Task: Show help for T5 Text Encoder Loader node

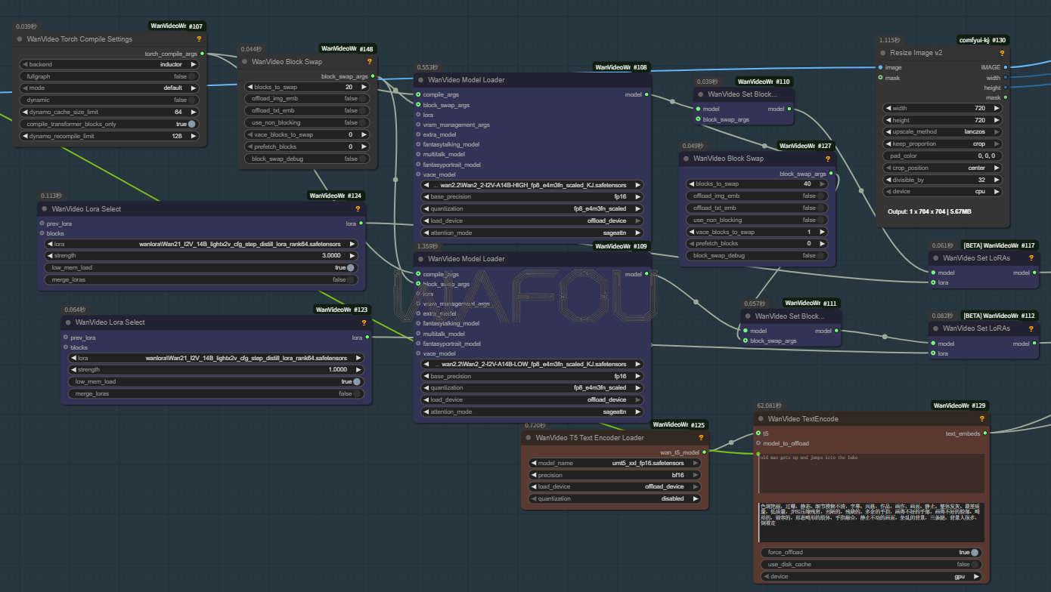Action: coord(701,437)
